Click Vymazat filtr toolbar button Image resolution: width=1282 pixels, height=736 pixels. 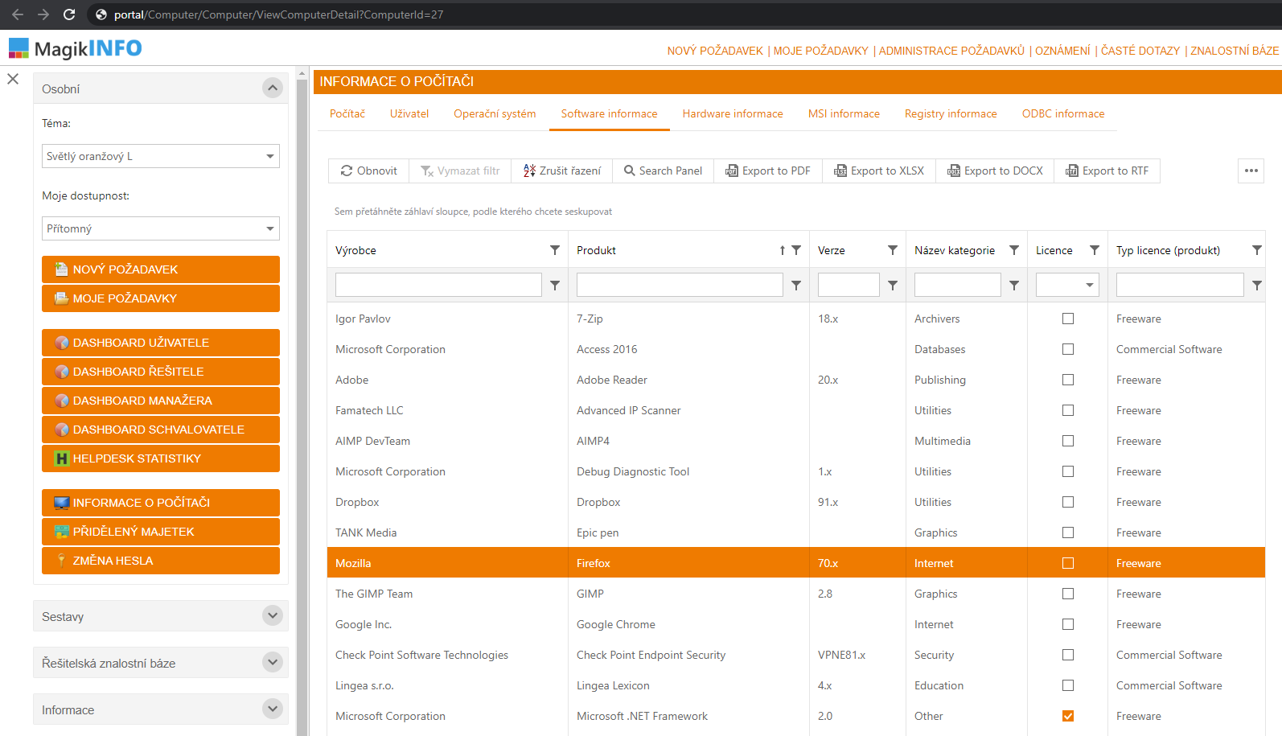460,171
